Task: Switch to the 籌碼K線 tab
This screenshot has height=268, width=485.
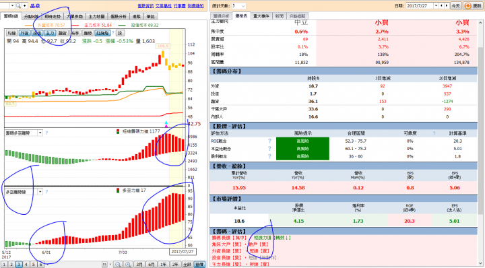Action: (x=11, y=16)
